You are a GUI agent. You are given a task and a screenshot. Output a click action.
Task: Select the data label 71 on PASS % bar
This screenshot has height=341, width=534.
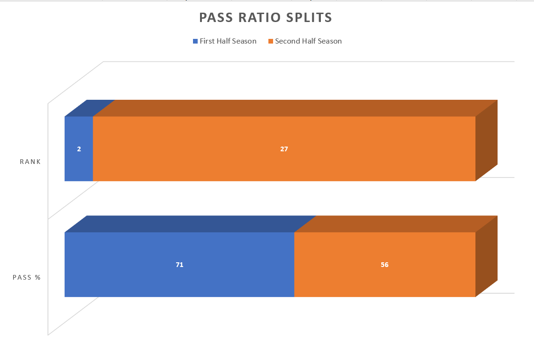[179, 265]
